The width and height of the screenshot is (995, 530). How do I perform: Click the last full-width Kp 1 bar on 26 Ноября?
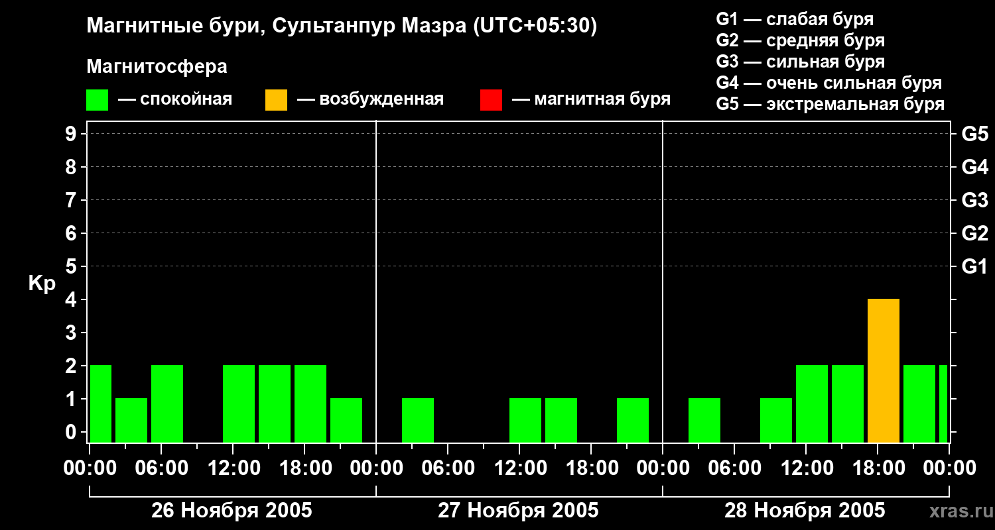346,421
